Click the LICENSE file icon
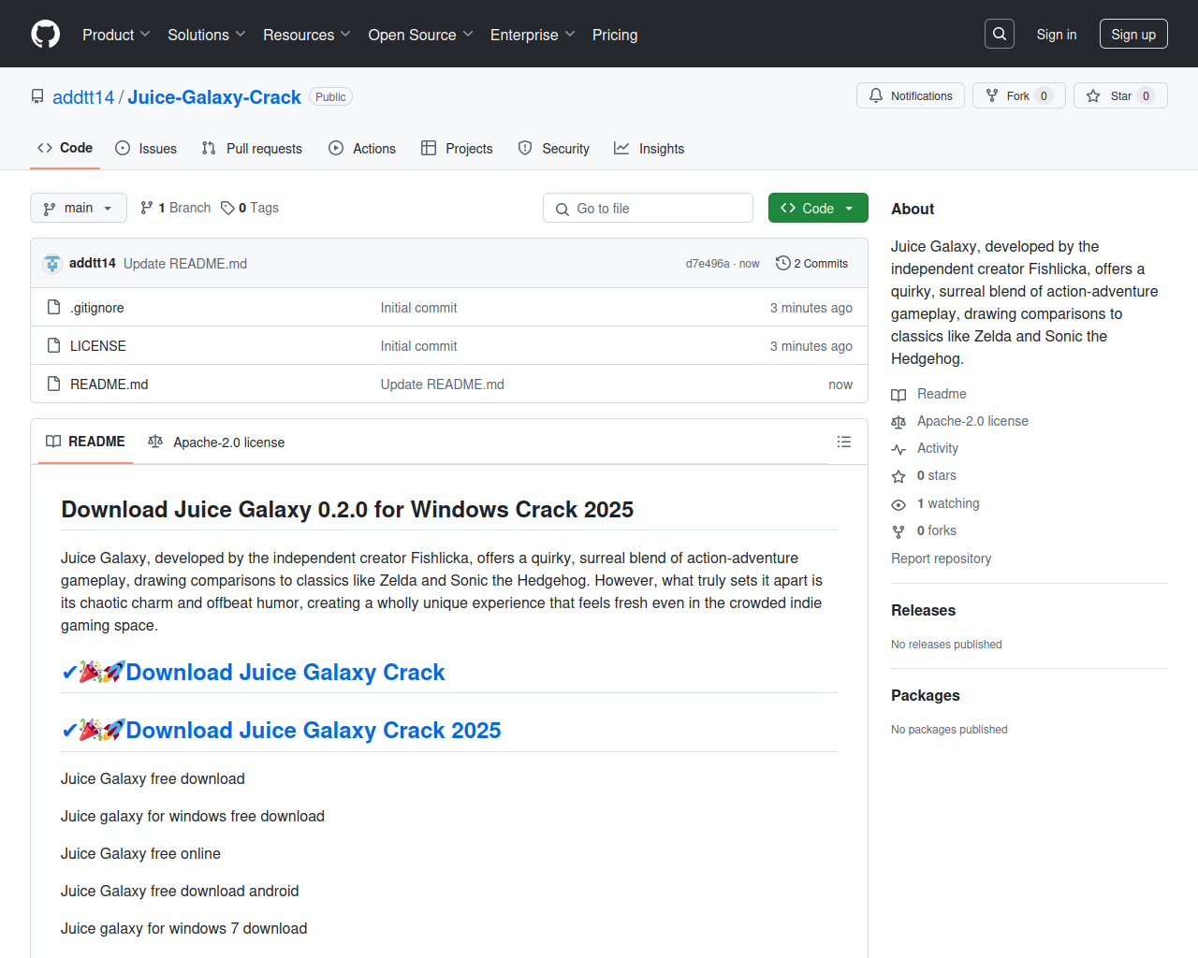 54,345
